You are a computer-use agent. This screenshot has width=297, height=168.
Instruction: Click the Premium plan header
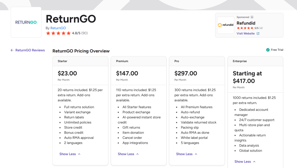click(139, 61)
